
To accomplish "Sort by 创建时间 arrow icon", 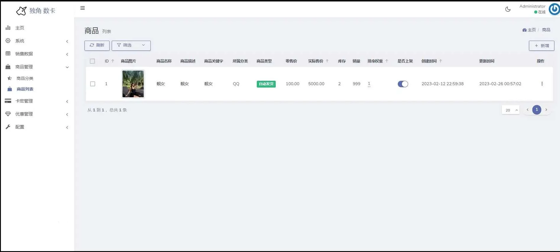I will pos(441,61).
